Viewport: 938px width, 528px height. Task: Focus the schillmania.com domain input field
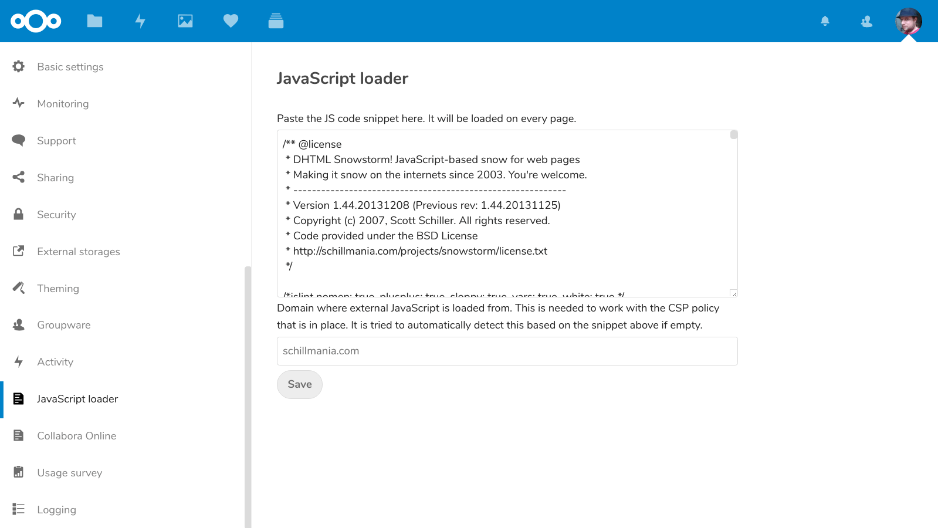click(507, 351)
